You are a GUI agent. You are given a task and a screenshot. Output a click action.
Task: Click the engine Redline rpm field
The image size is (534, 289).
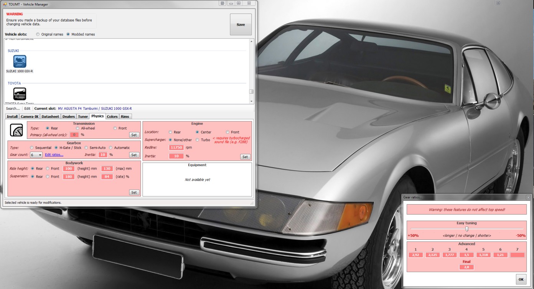point(176,147)
